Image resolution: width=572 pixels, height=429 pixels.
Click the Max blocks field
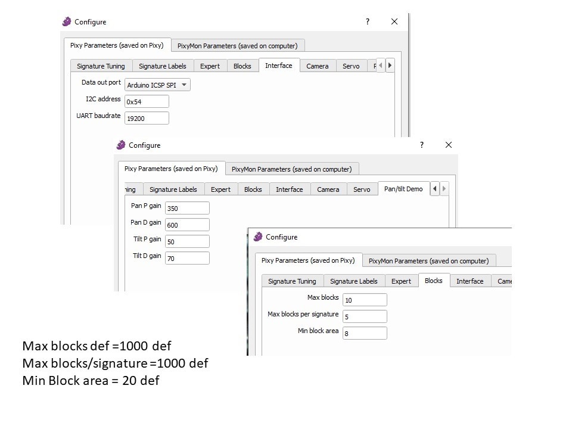tap(365, 300)
